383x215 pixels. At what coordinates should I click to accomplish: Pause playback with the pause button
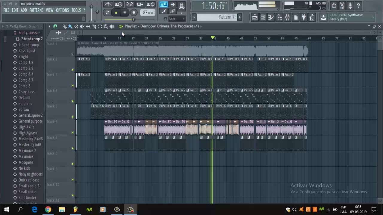tap(116, 13)
